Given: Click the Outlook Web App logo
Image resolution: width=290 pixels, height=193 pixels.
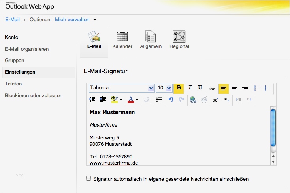Looking at the screenshot, I should (30, 6).
